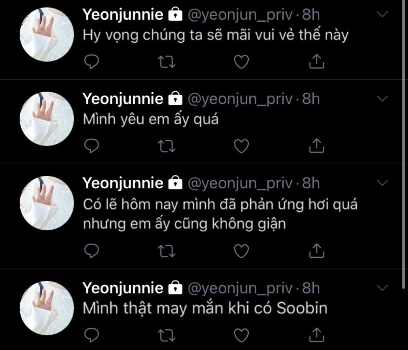Share the "Mình yêu em ấy quá" tweet
This screenshot has width=408, height=350.
[x=317, y=146]
